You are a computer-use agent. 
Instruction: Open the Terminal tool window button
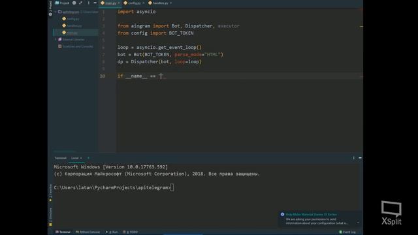[63, 232]
